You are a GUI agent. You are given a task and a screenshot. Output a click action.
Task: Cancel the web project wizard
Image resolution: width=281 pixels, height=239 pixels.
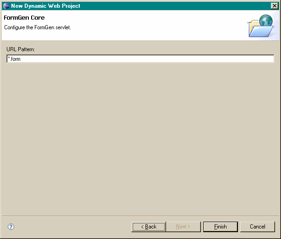[258, 227]
